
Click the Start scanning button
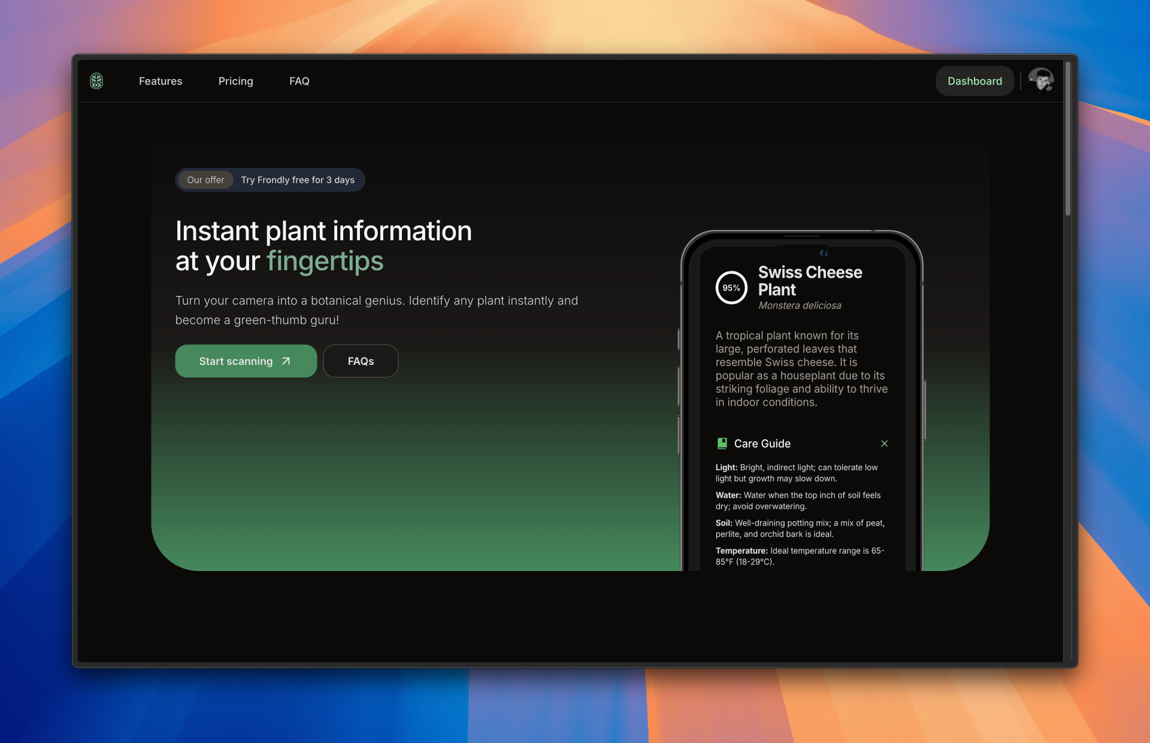(246, 361)
